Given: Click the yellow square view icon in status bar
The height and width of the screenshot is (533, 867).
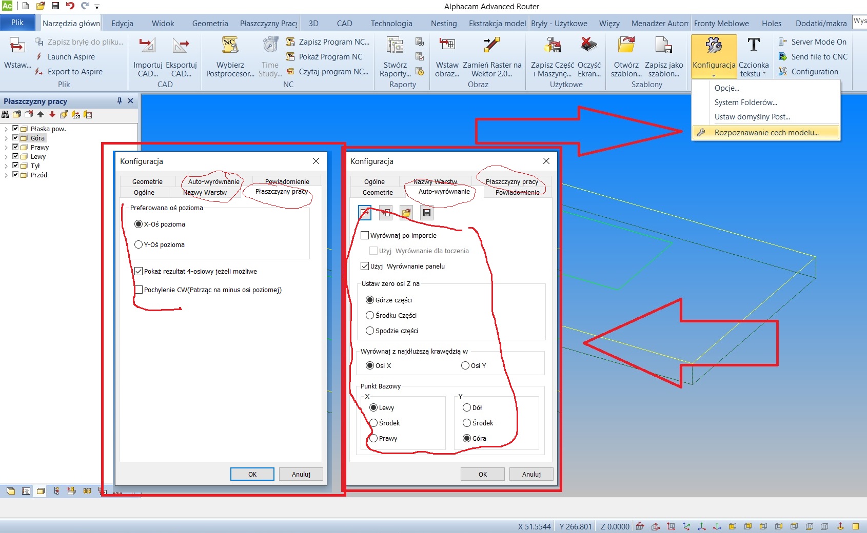Looking at the screenshot, I should pos(855,526).
